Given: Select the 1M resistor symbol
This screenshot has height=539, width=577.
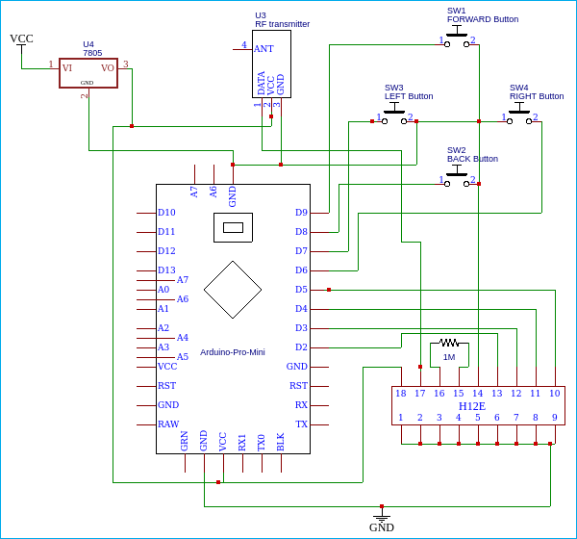Looking at the screenshot, I should tap(449, 343).
